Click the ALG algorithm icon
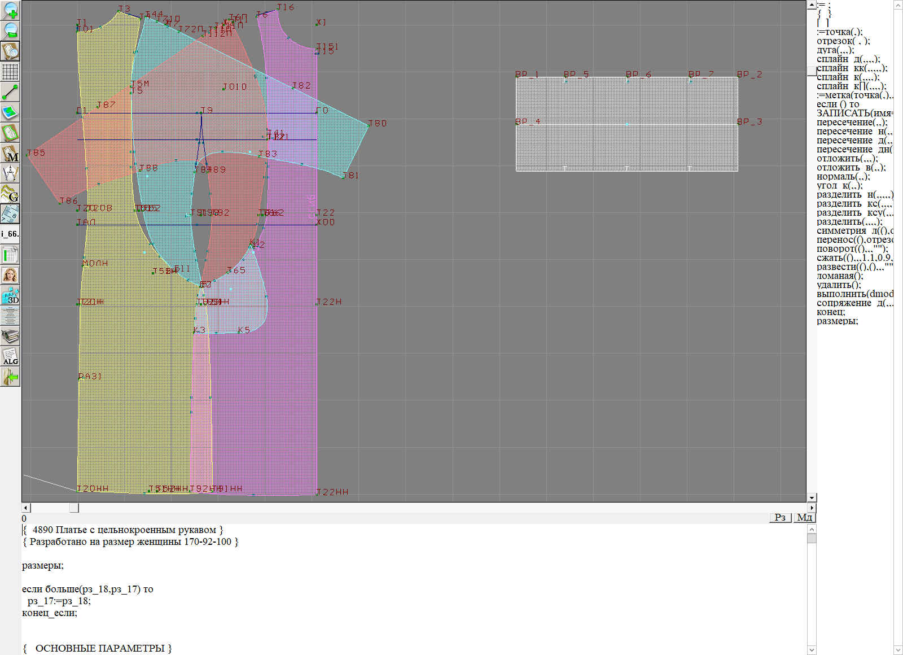This screenshot has width=903, height=655. click(x=10, y=357)
